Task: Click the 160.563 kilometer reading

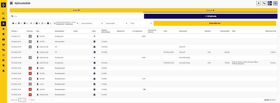Action: pyautogui.click(x=227, y=52)
